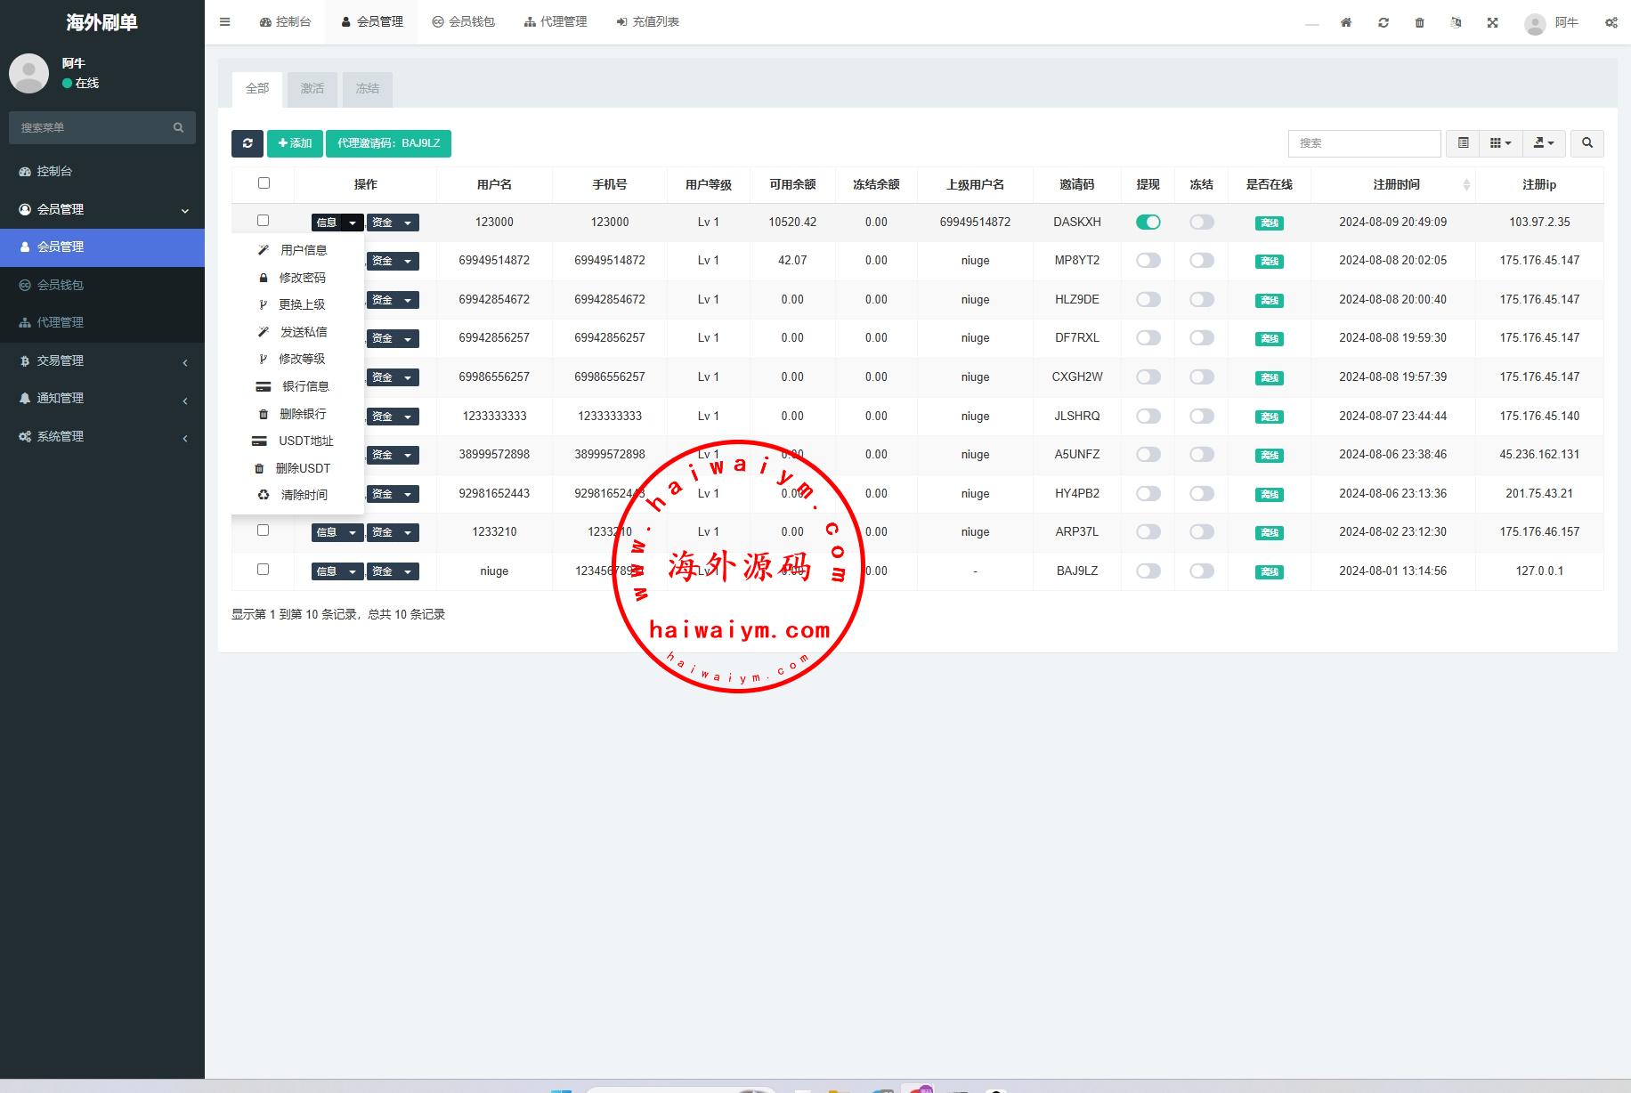Open the export data dropdown
Viewport: 1631px width, 1093px height.
click(1543, 143)
